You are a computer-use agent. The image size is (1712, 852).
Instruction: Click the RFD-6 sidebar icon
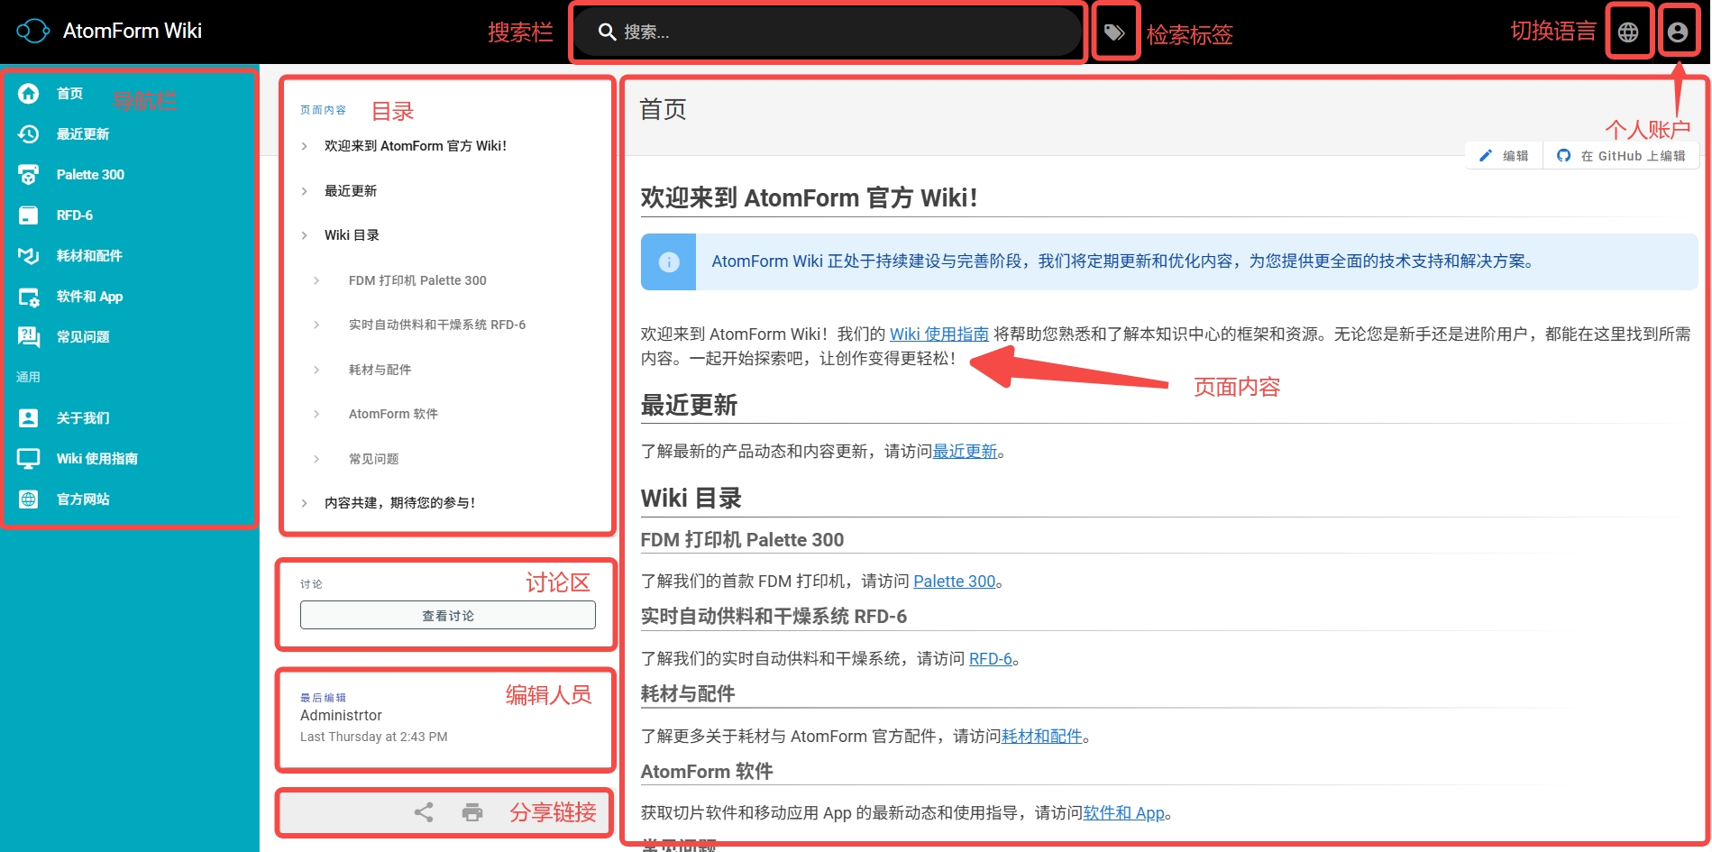tap(29, 215)
